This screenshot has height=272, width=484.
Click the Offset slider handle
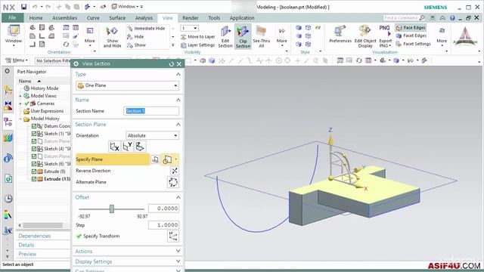pyautogui.click(x=112, y=209)
